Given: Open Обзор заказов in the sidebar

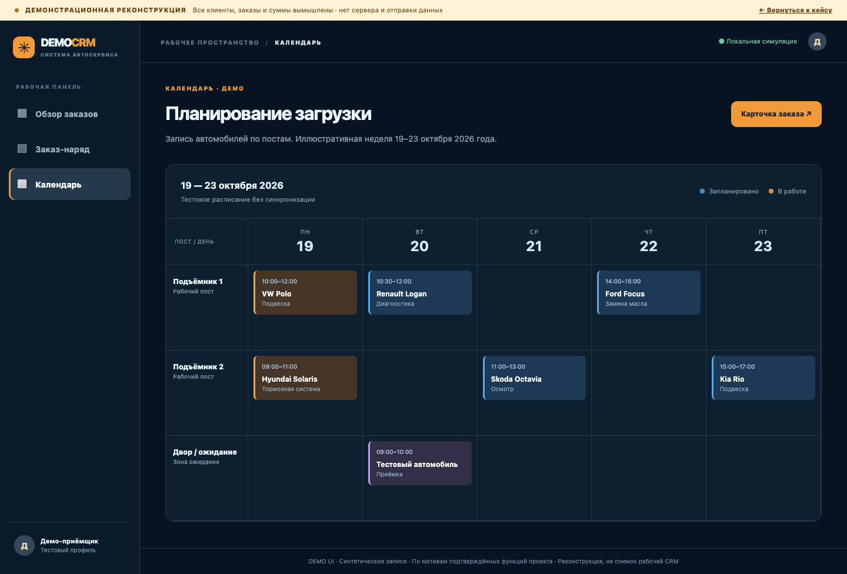Looking at the screenshot, I should 70,114.
